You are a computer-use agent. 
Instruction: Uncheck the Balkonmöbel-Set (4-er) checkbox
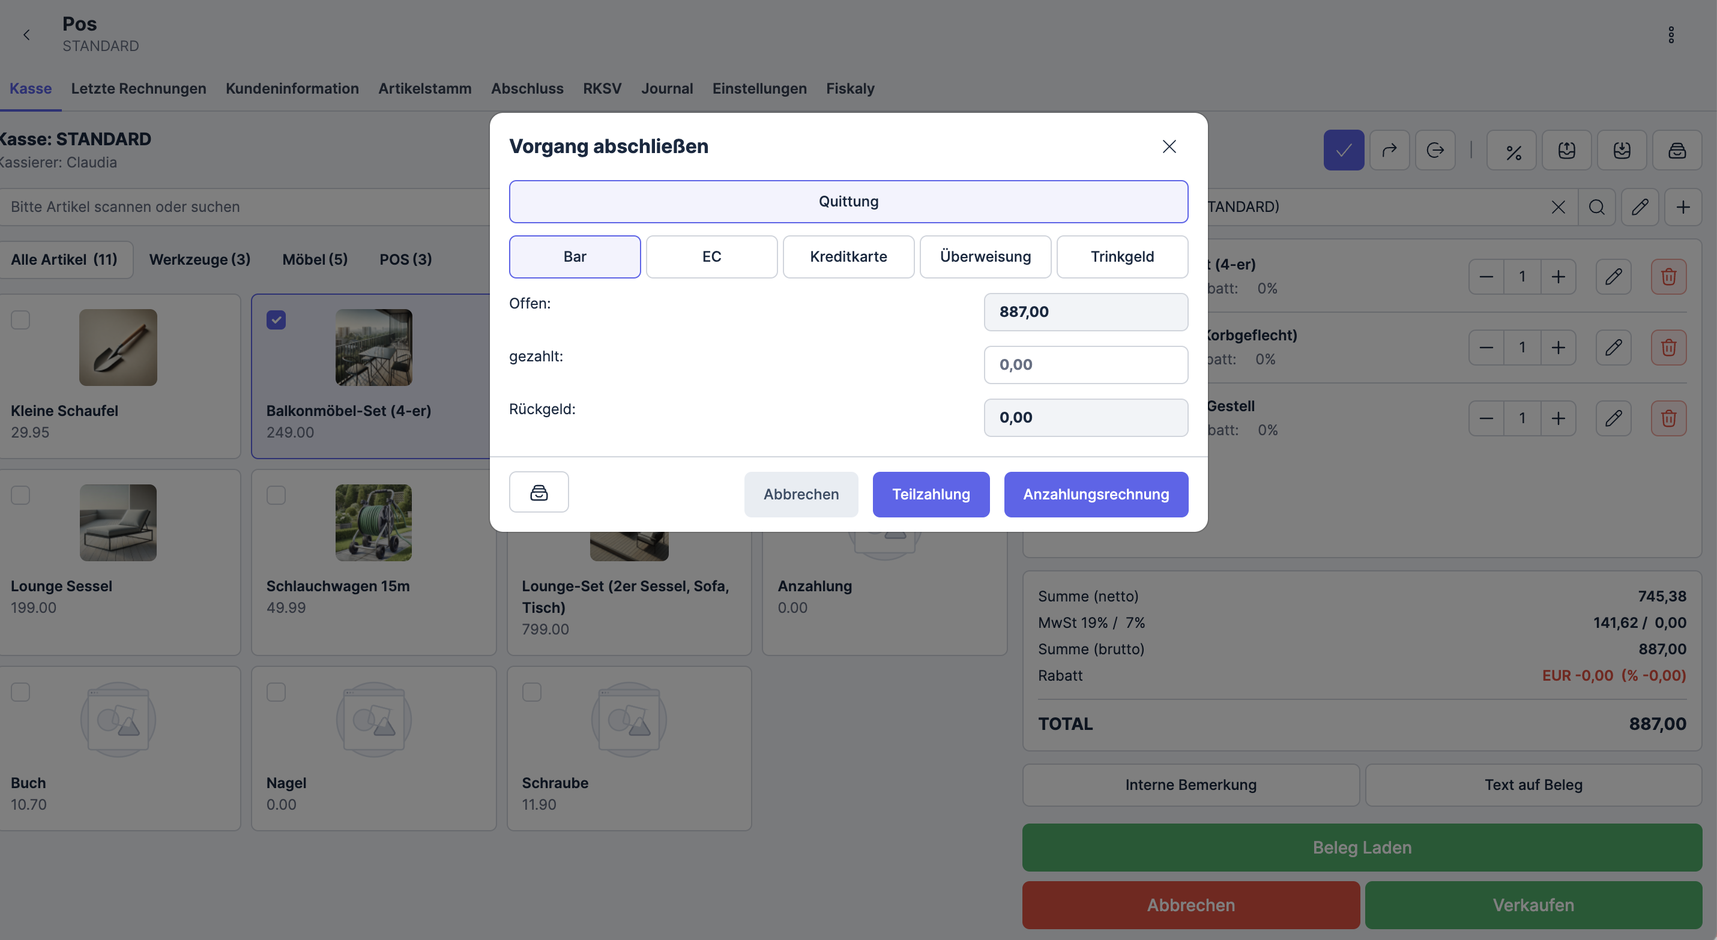point(276,320)
